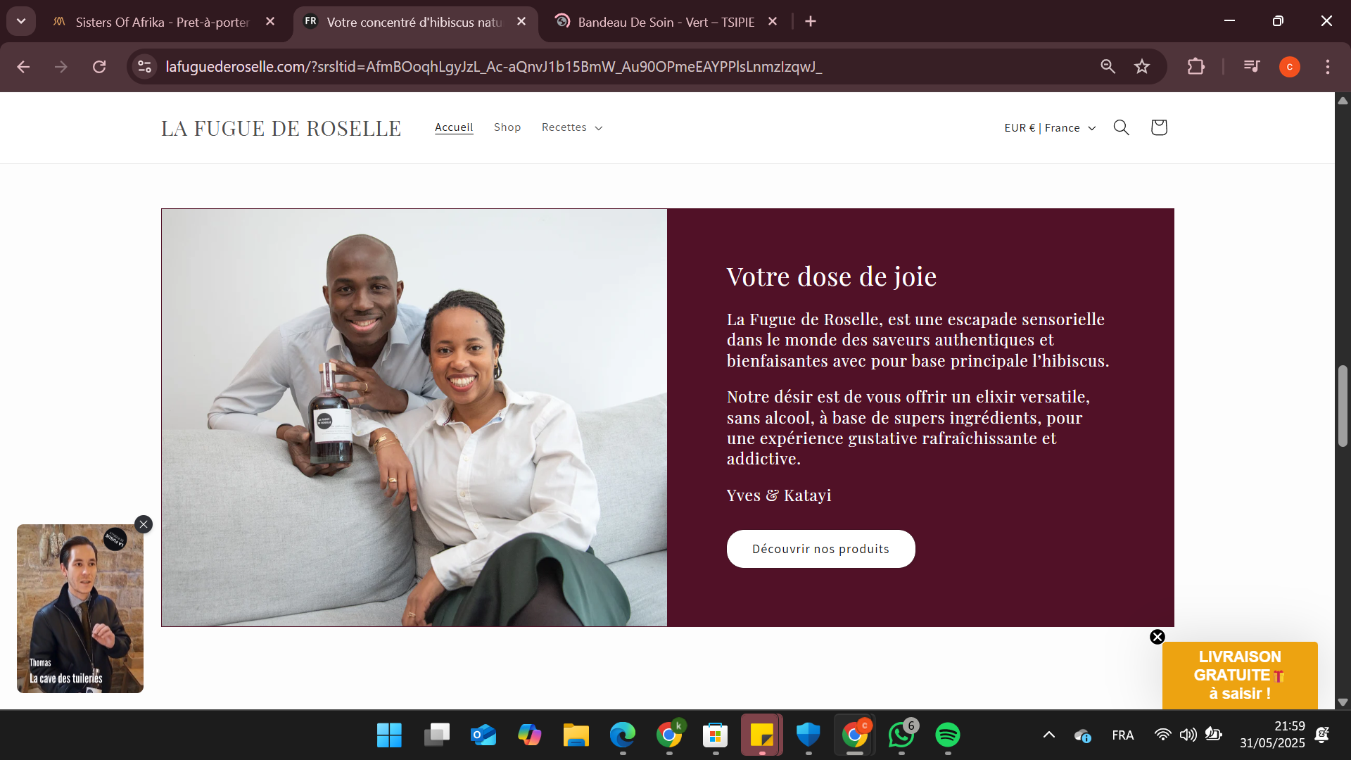Open the tab search dropdown arrow

click(x=21, y=21)
